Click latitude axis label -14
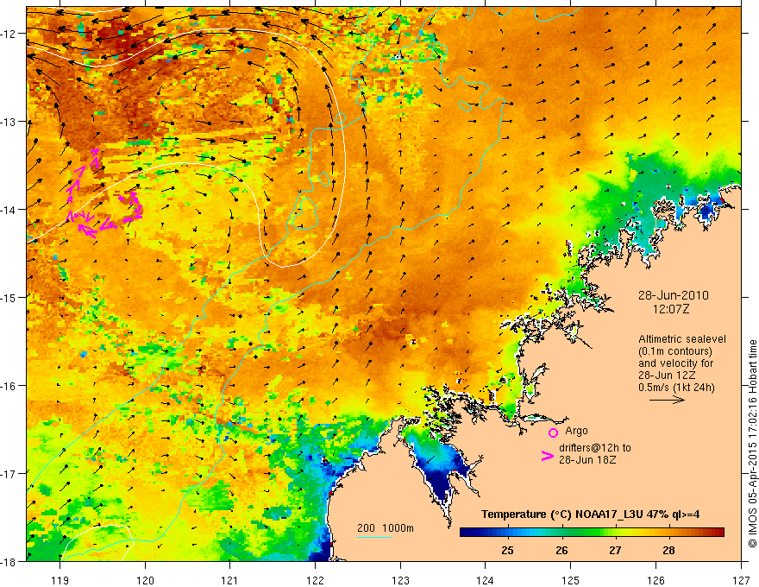 (x=9, y=210)
